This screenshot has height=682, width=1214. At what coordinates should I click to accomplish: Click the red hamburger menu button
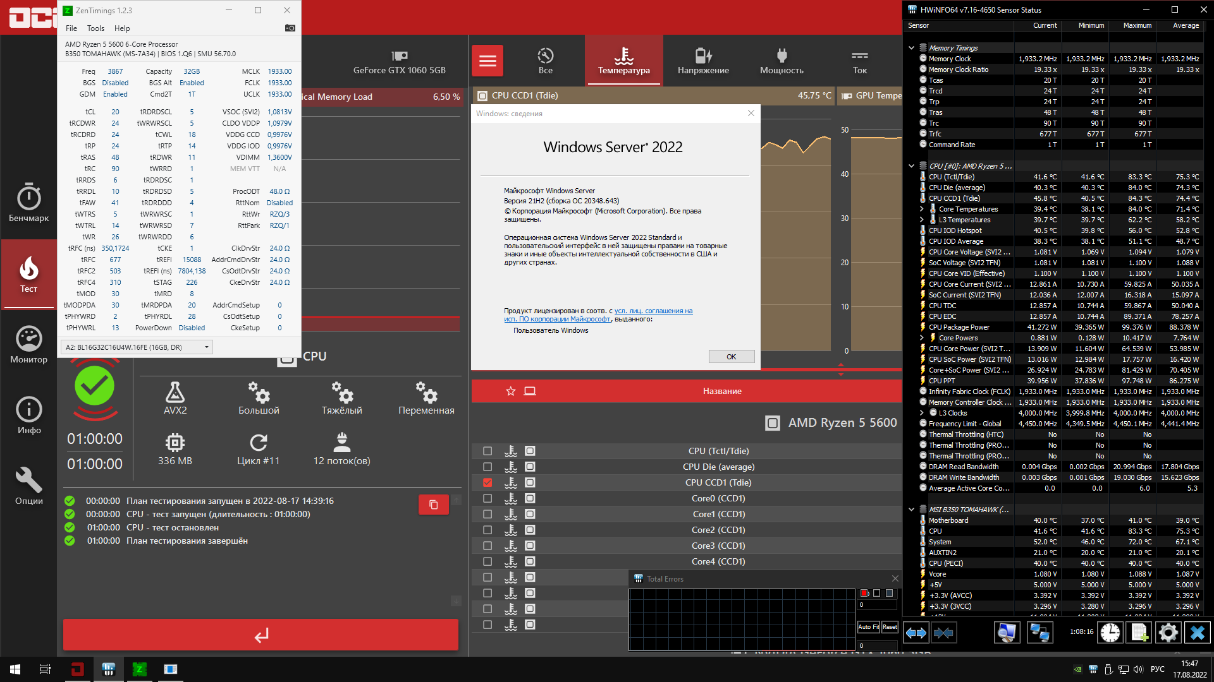(487, 61)
